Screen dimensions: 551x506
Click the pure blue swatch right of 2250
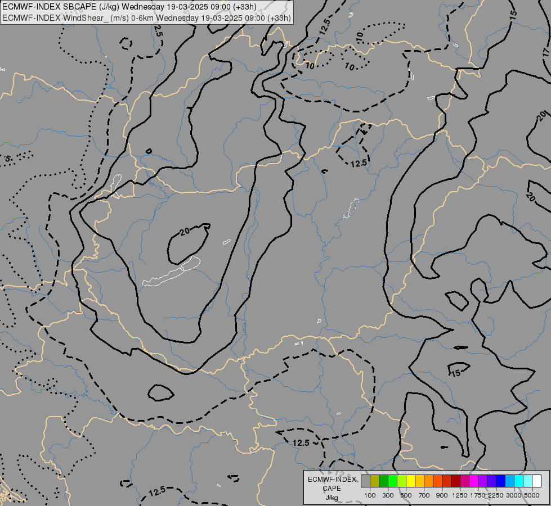tap(501, 481)
